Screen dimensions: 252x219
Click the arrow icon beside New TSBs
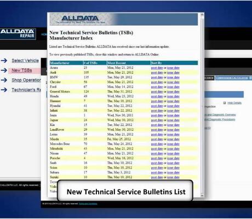[4, 70]
